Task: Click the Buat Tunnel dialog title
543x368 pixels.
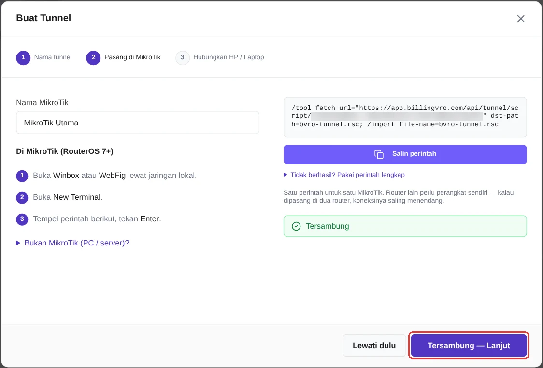Action: click(x=43, y=18)
